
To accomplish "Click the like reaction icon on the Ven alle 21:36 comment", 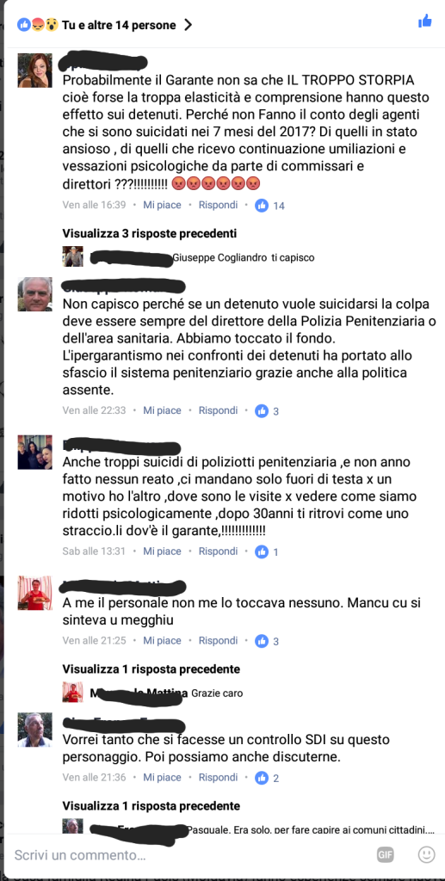I will click(x=262, y=778).
